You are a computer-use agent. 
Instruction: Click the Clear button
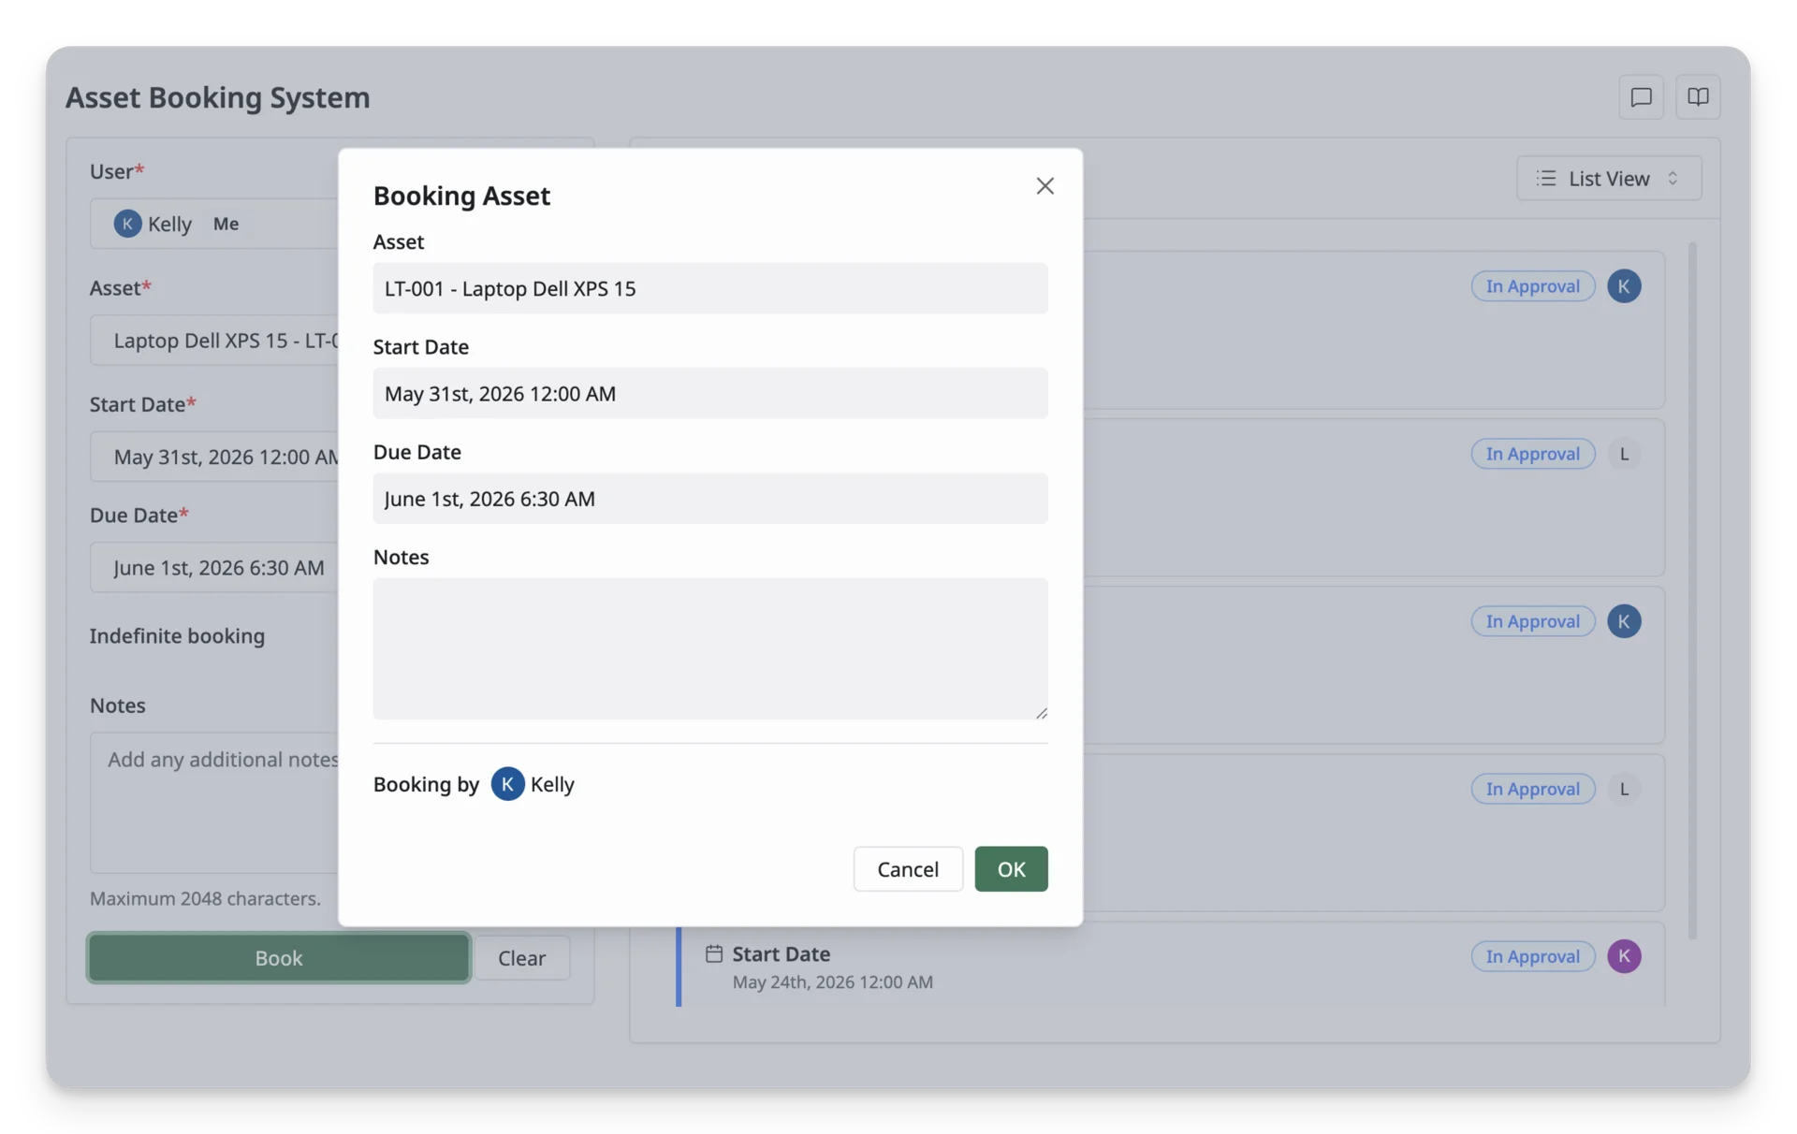pyautogui.click(x=521, y=957)
